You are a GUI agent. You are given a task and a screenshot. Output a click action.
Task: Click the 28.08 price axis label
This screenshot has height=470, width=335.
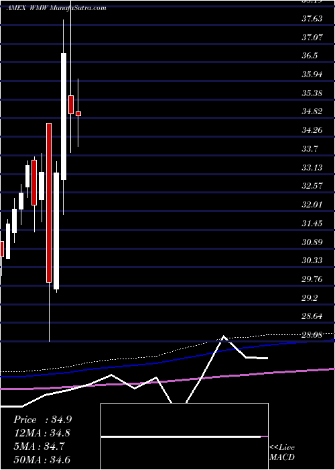(x=312, y=335)
